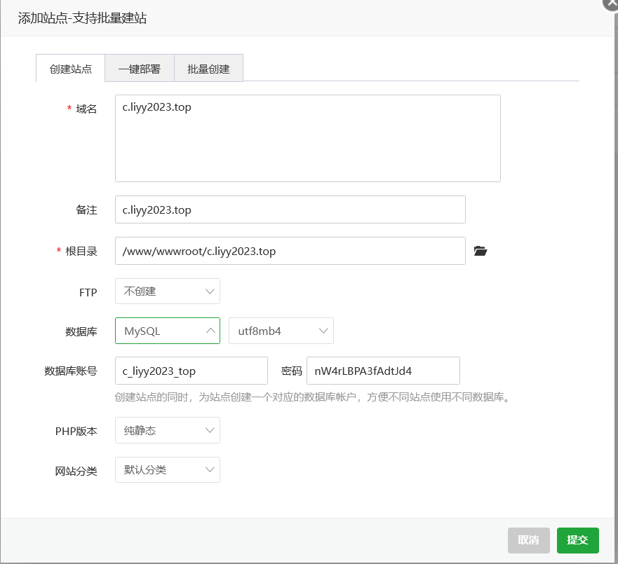Click the dialog title 添加站点-支持批量建站
The width and height of the screenshot is (618, 564).
82,18
